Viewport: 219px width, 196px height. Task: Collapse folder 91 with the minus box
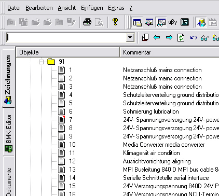point(41,62)
